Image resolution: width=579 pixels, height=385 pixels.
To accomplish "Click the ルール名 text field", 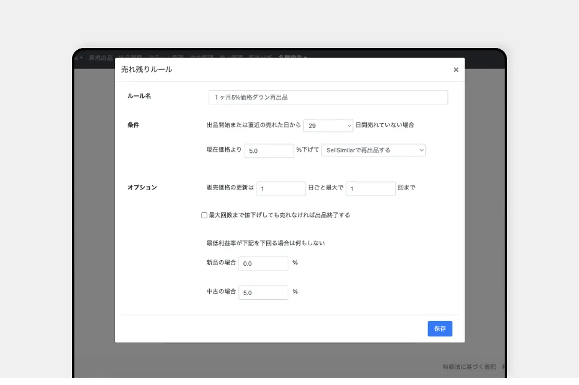I will point(328,97).
